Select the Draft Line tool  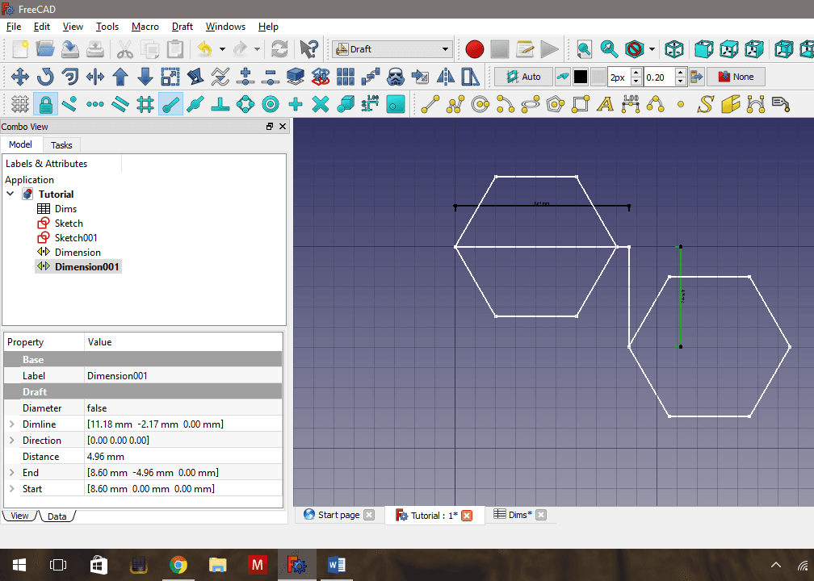tap(430, 103)
